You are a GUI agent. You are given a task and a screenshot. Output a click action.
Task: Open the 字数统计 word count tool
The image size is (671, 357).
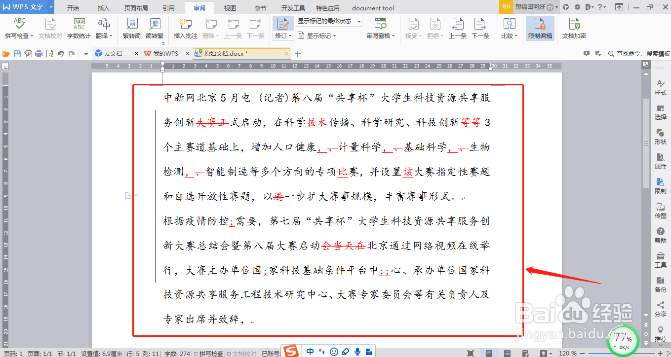(x=78, y=27)
